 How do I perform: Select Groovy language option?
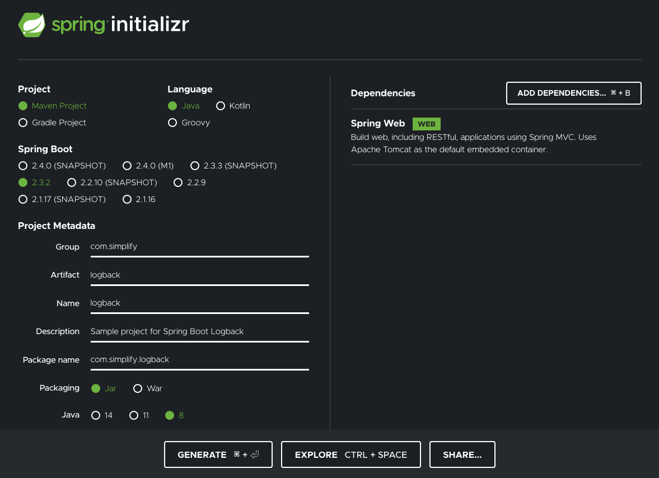coord(172,123)
